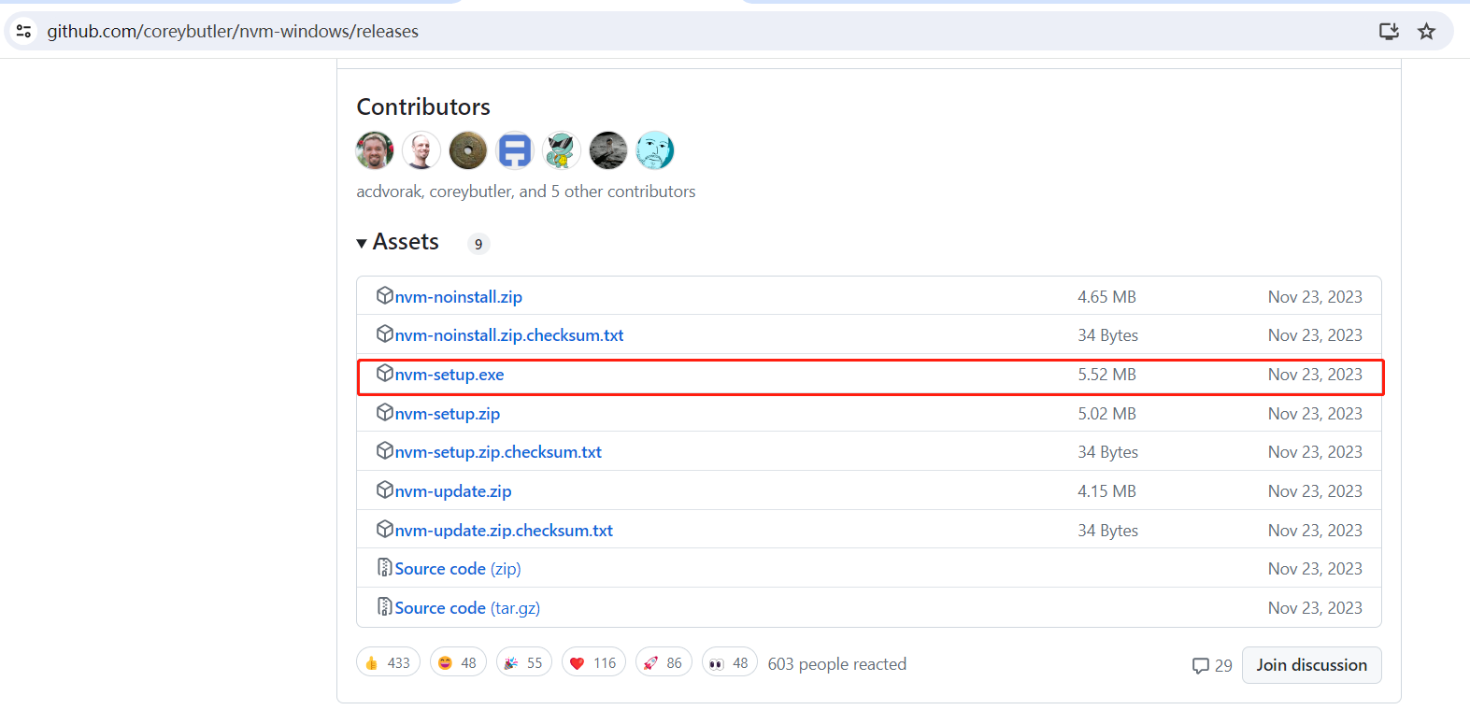The height and width of the screenshot is (724, 1470).
Task: Click the eyes reaction with 48
Action: [730, 663]
